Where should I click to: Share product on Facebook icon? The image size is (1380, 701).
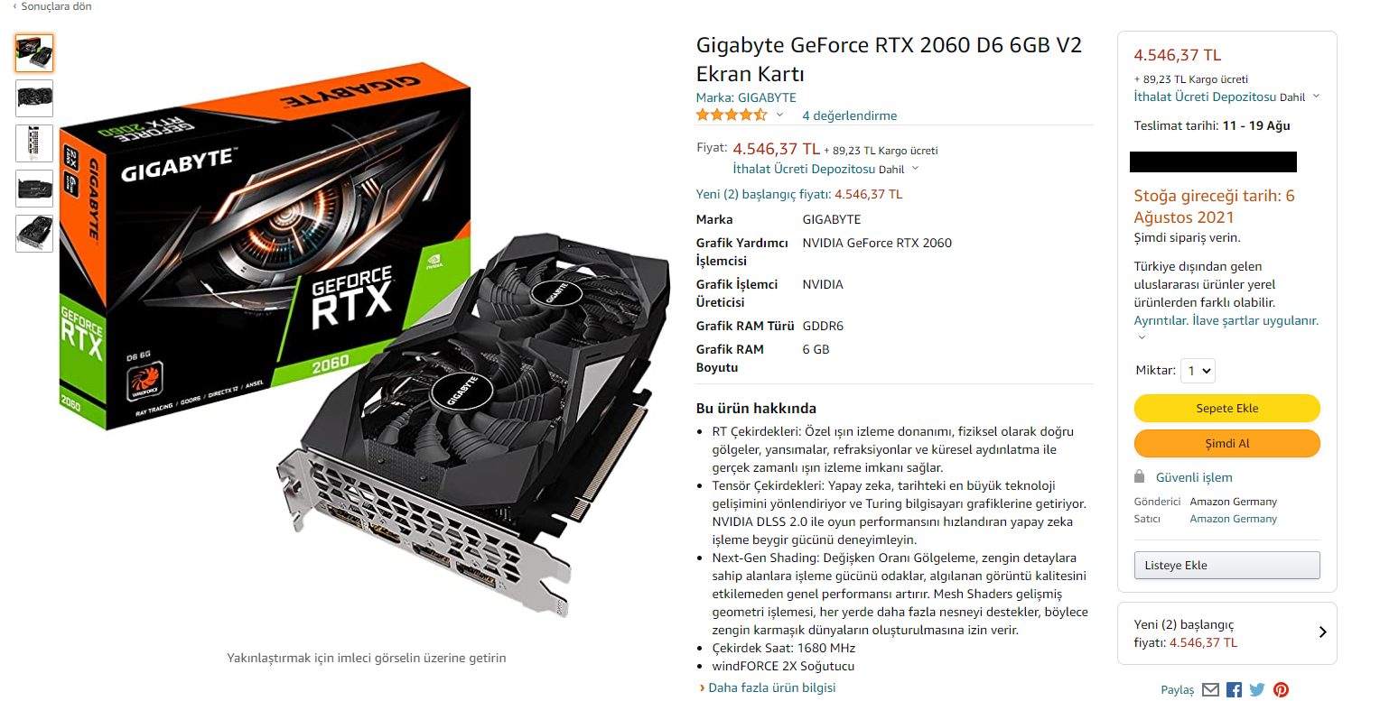[1234, 690]
